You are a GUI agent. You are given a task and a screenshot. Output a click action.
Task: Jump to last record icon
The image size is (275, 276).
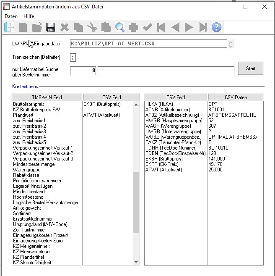pos(203,27)
